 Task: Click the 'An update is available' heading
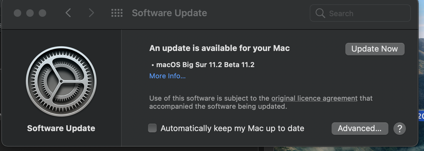219,48
